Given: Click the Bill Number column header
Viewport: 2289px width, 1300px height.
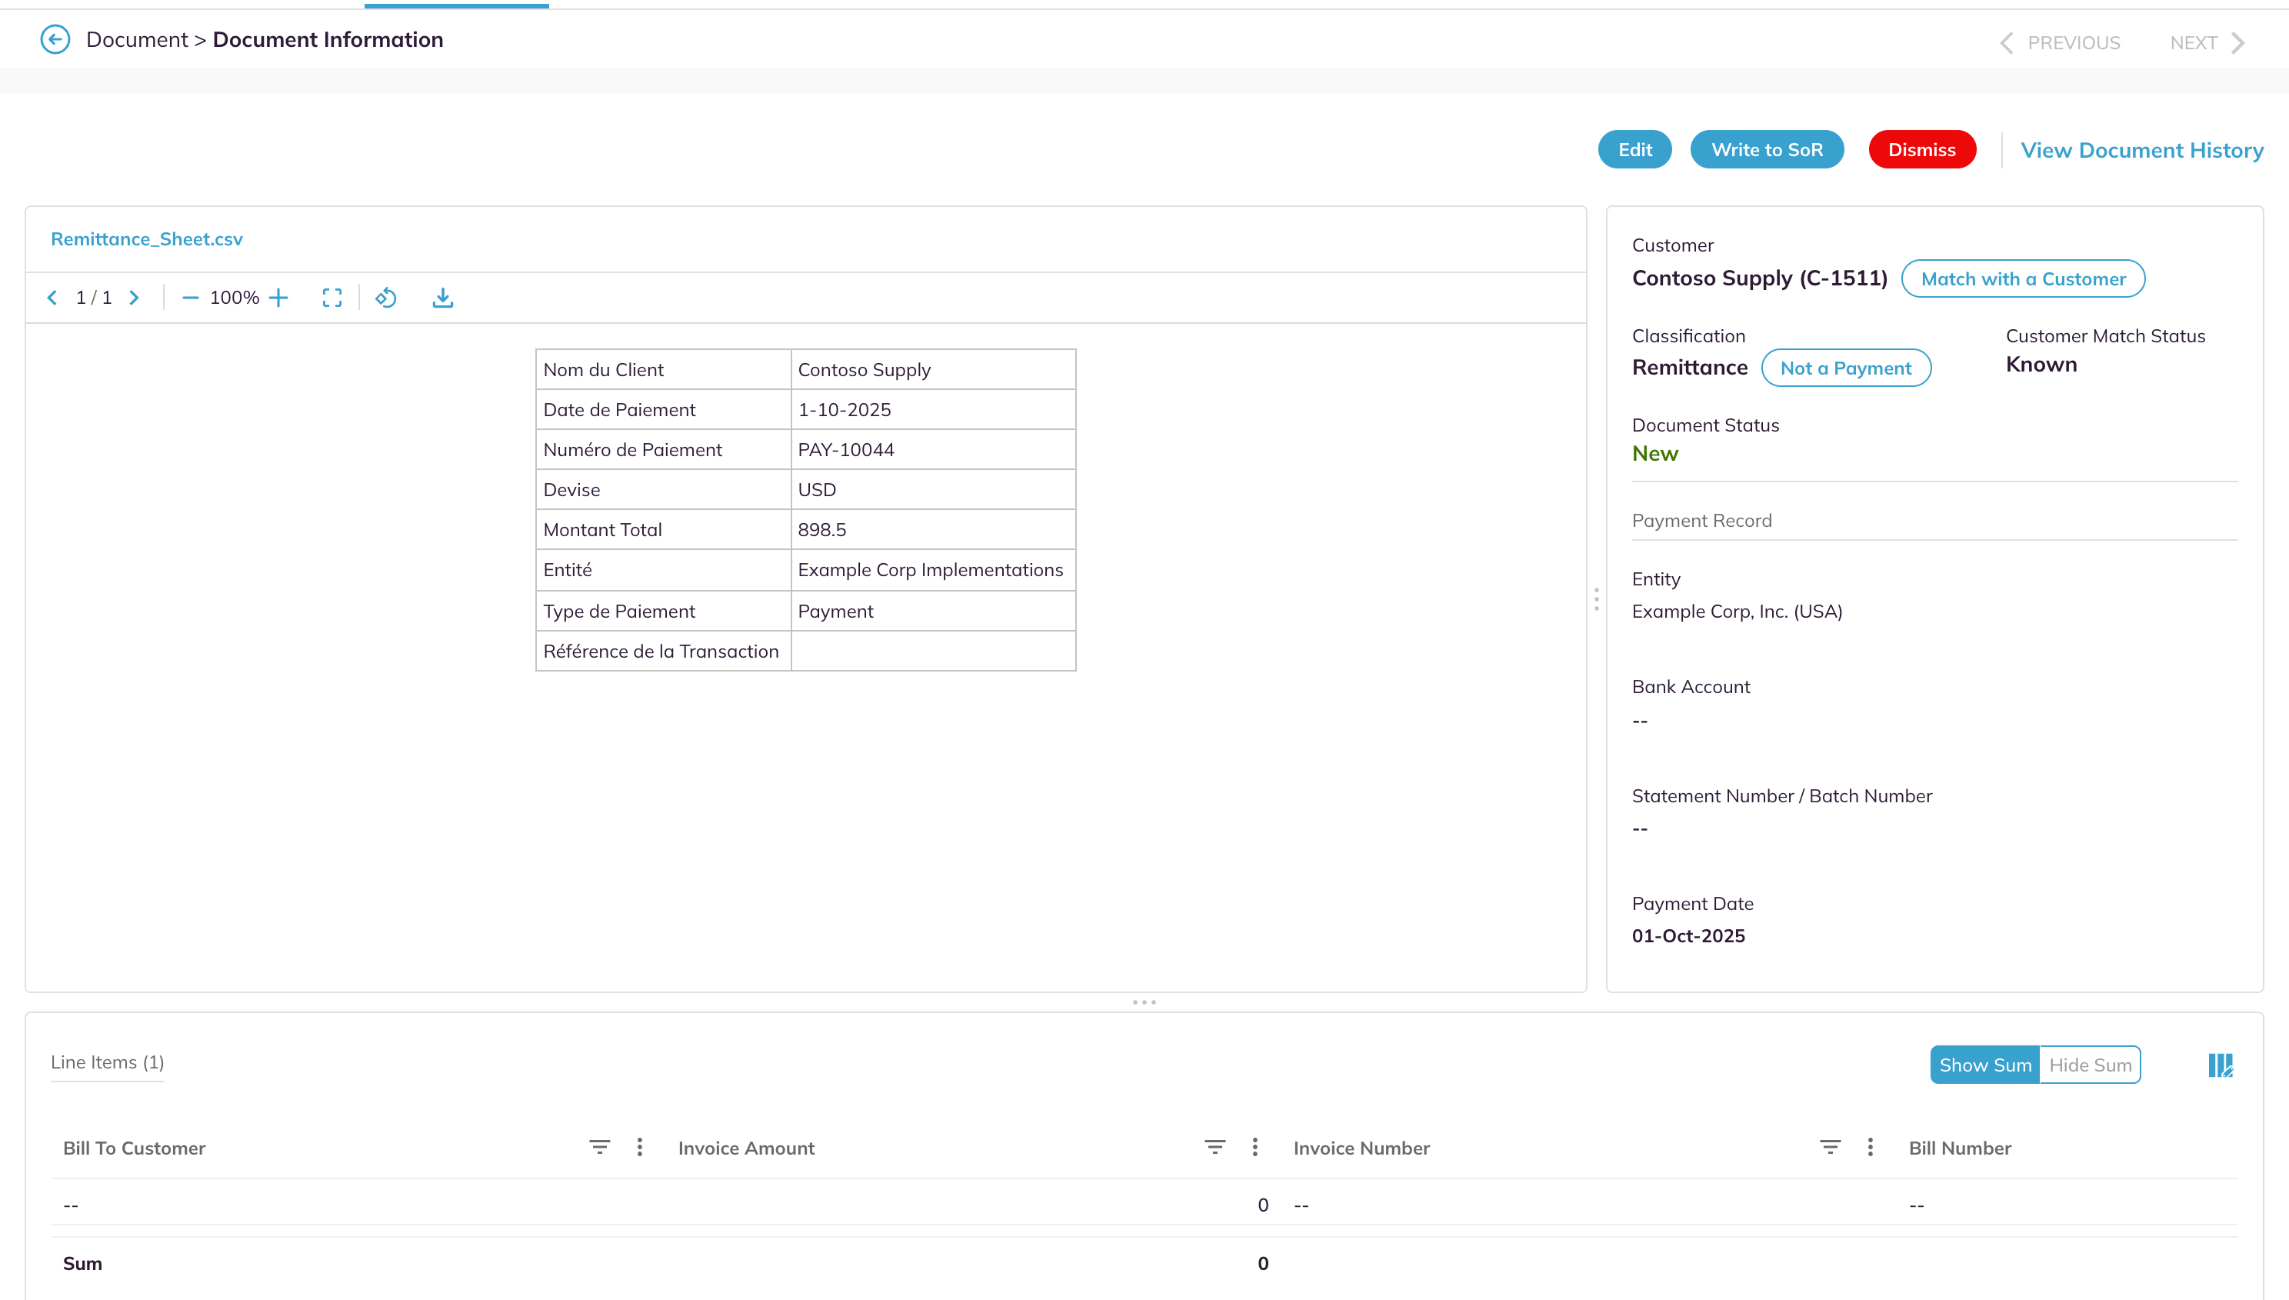Looking at the screenshot, I should tap(1960, 1148).
